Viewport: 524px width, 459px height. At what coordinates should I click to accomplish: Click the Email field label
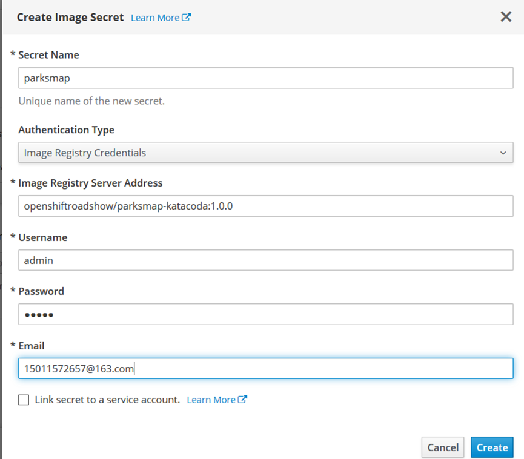tap(32, 346)
